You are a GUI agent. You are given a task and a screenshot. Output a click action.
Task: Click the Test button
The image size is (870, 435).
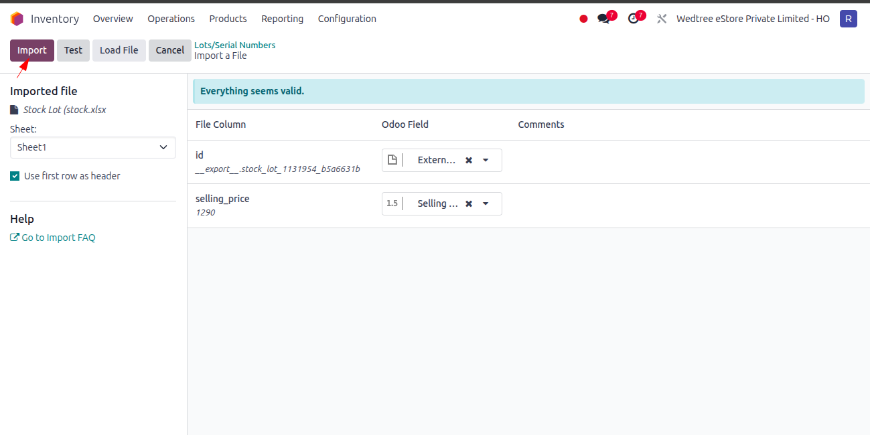click(73, 50)
